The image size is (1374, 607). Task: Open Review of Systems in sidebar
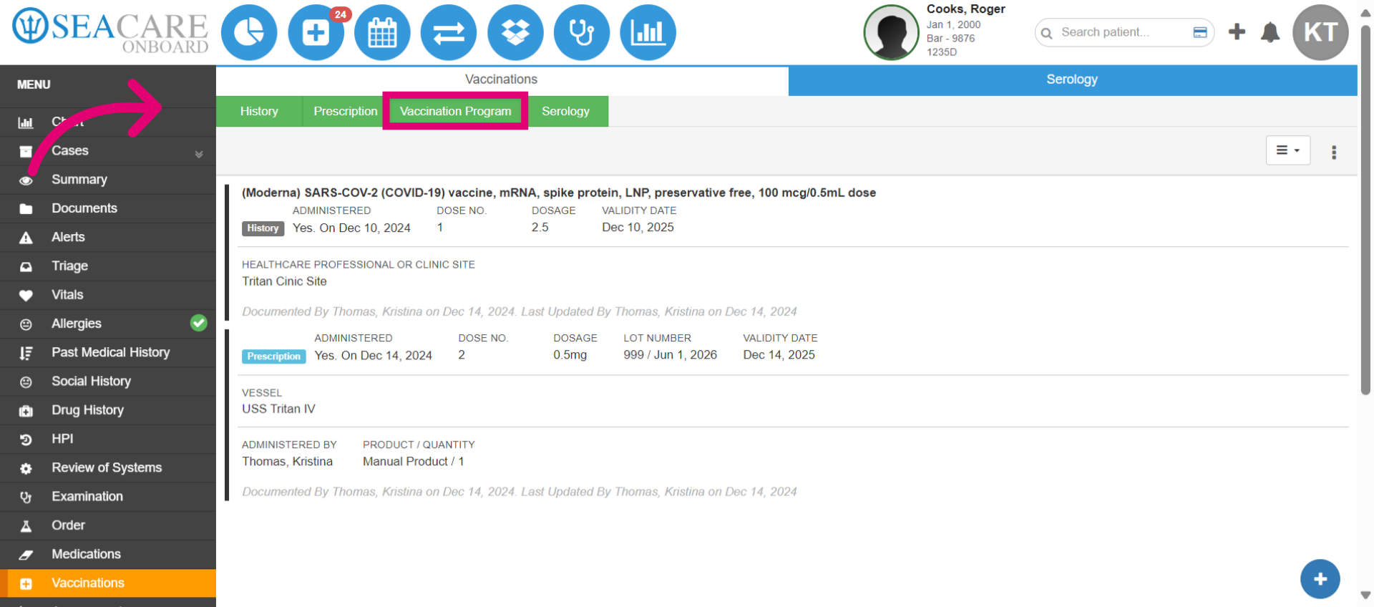coord(108,467)
